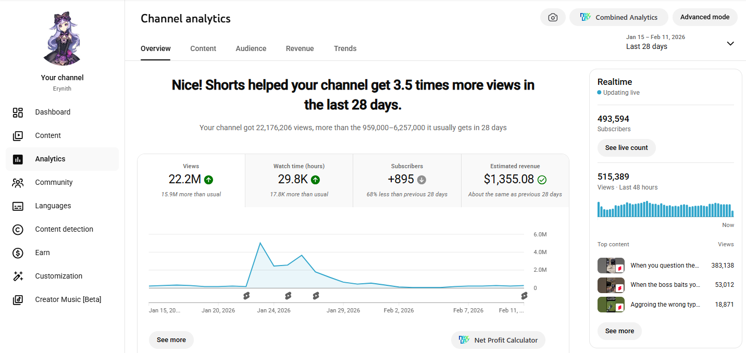The image size is (746, 353).
Task: Click the 493,594 subscribers count
Action: click(613, 119)
